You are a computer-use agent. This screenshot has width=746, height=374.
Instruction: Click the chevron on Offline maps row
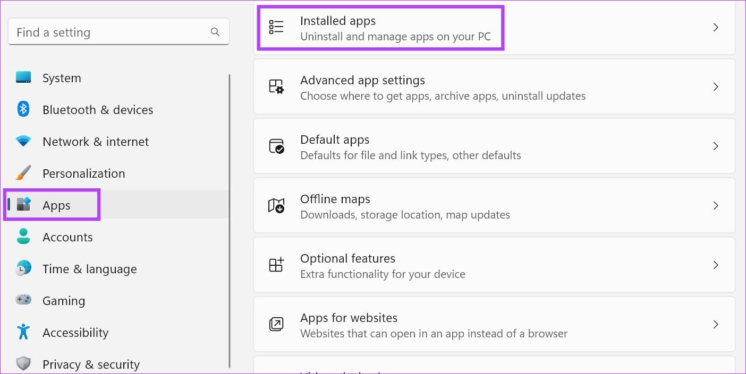pyautogui.click(x=716, y=205)
